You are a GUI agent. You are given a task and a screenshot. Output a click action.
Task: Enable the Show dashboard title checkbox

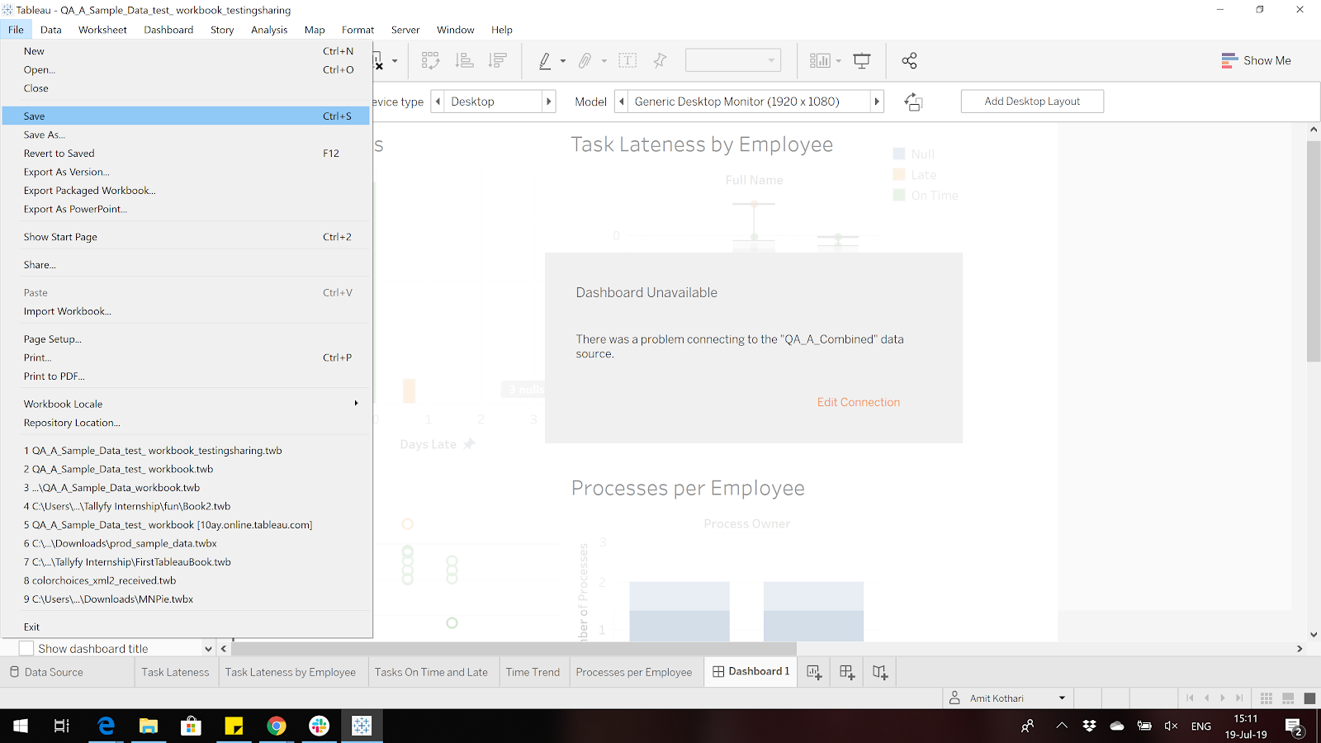coord(26,649)
